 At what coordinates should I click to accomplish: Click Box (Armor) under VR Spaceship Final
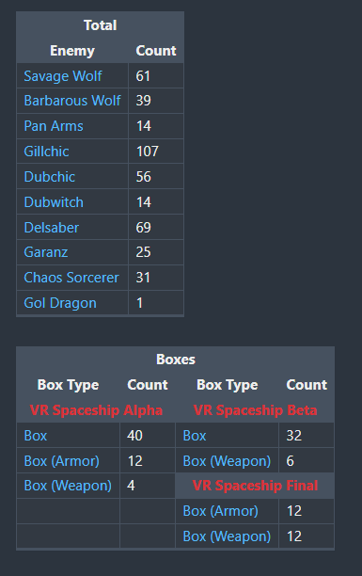coord(221,511)
